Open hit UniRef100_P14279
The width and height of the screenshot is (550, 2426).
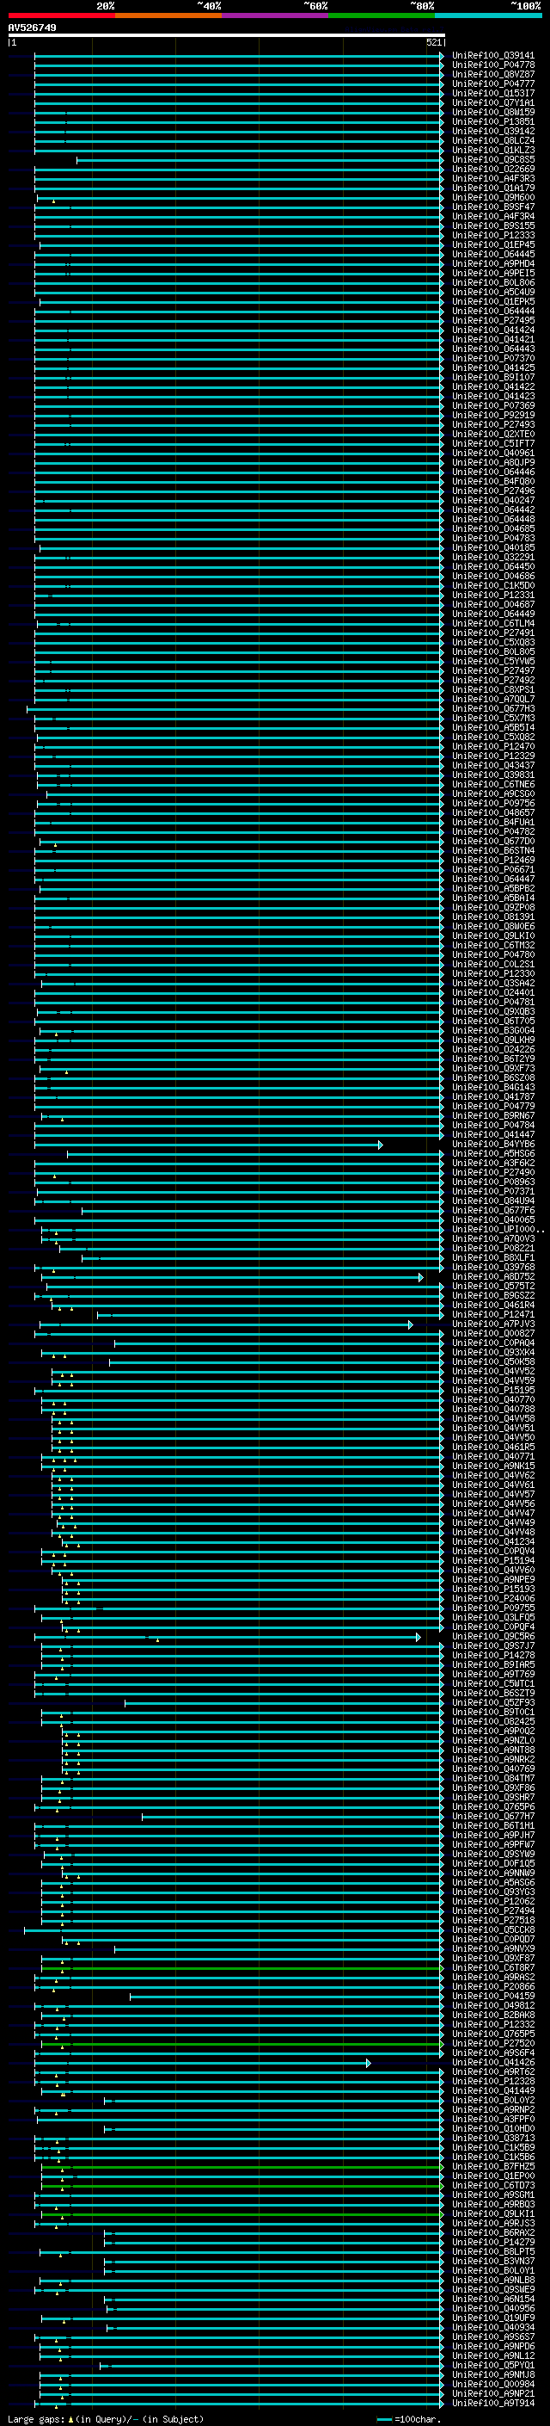pyautogui.click(x=493, y=2243)
